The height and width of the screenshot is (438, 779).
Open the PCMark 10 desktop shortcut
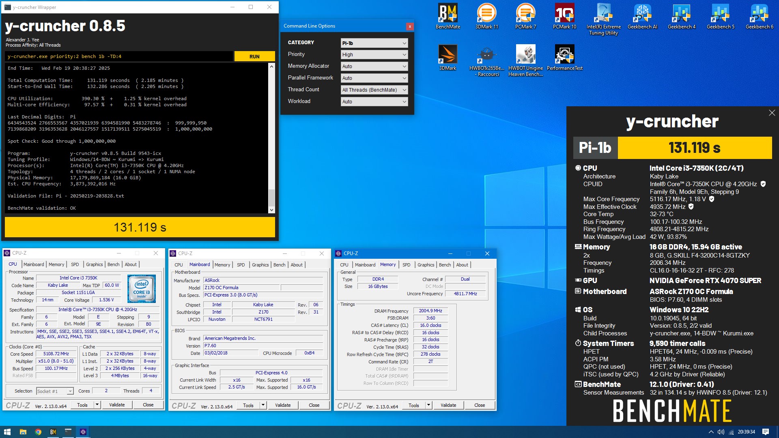(564, 16)
